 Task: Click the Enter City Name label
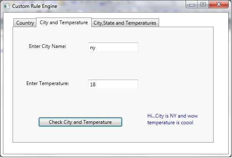click(47, 46)
